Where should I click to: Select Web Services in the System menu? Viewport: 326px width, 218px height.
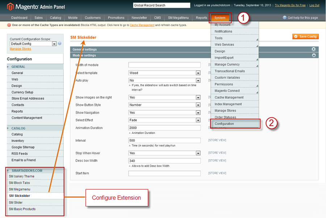tap(235, 45)
